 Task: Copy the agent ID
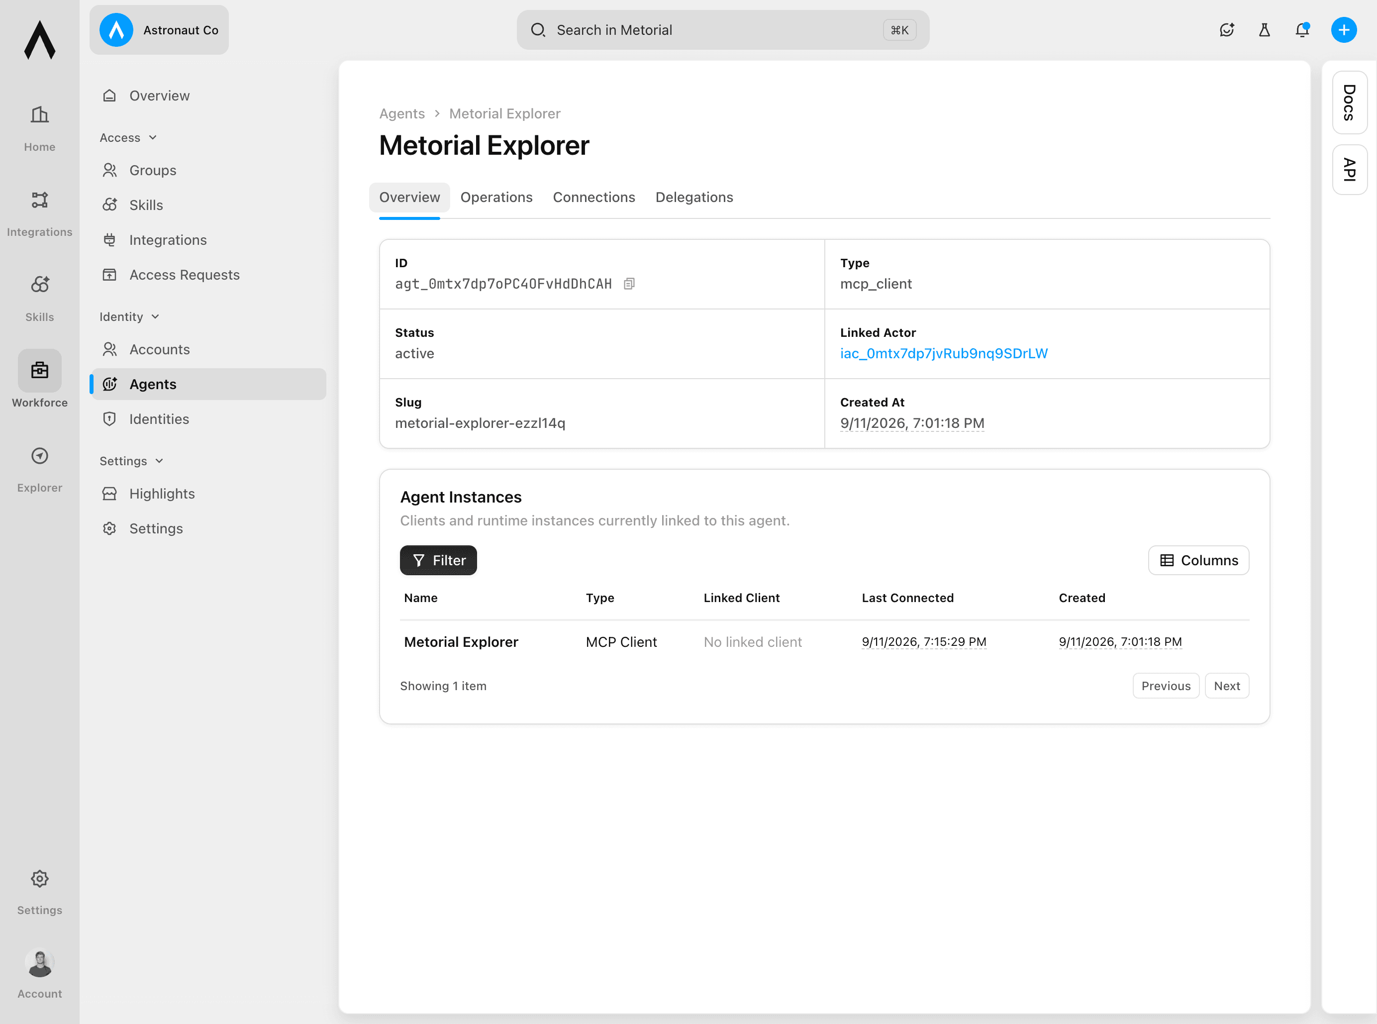(629, 283)
